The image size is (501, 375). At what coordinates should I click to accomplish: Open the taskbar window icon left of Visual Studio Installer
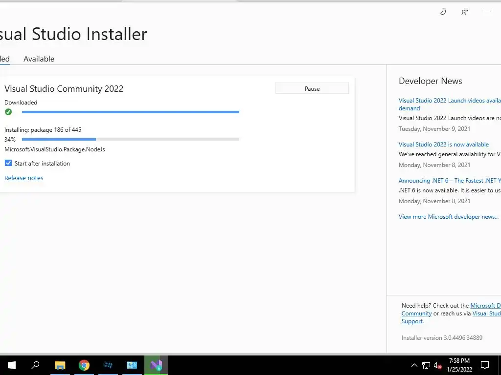point(132,365)
